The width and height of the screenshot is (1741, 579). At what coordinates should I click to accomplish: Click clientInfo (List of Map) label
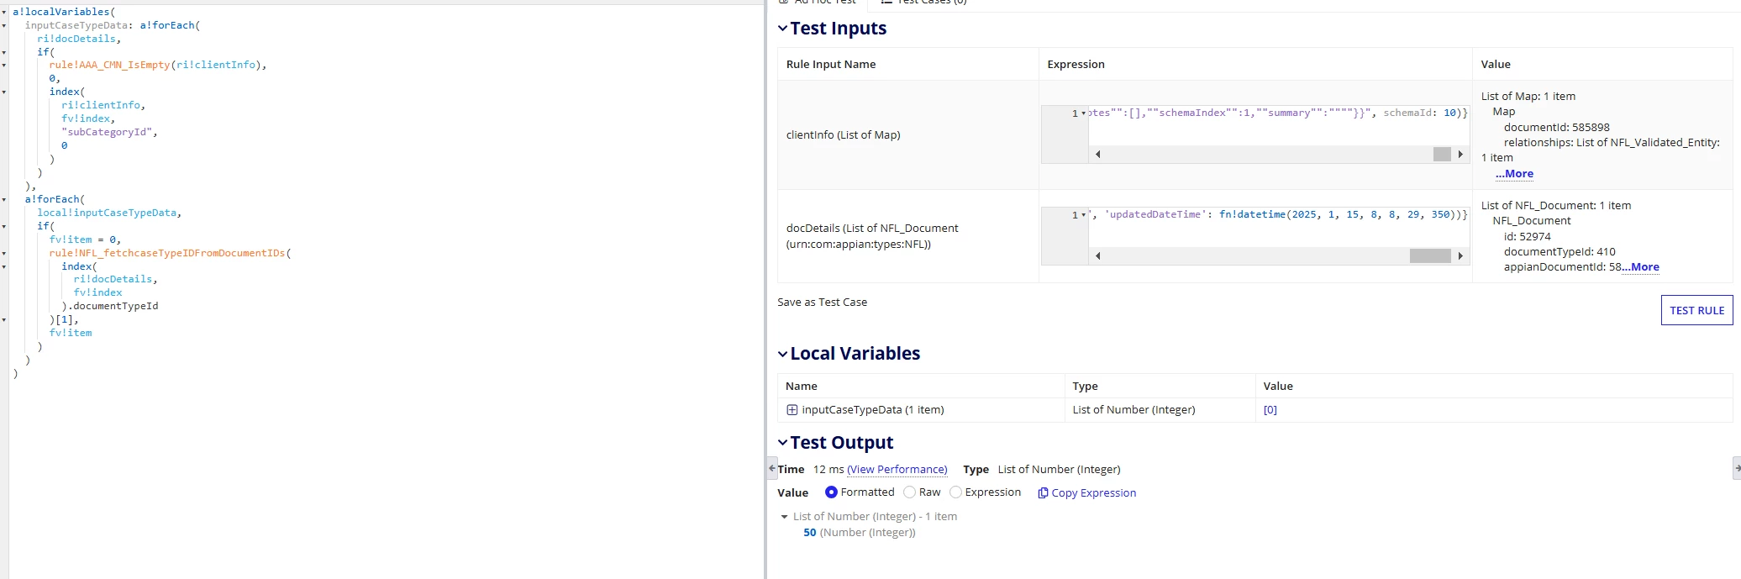click(843, 135)
